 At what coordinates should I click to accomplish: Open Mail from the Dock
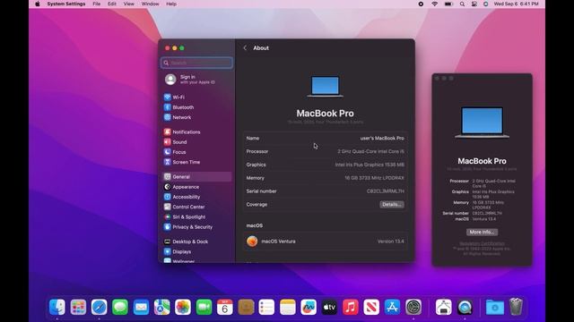(x=141, y=307)
